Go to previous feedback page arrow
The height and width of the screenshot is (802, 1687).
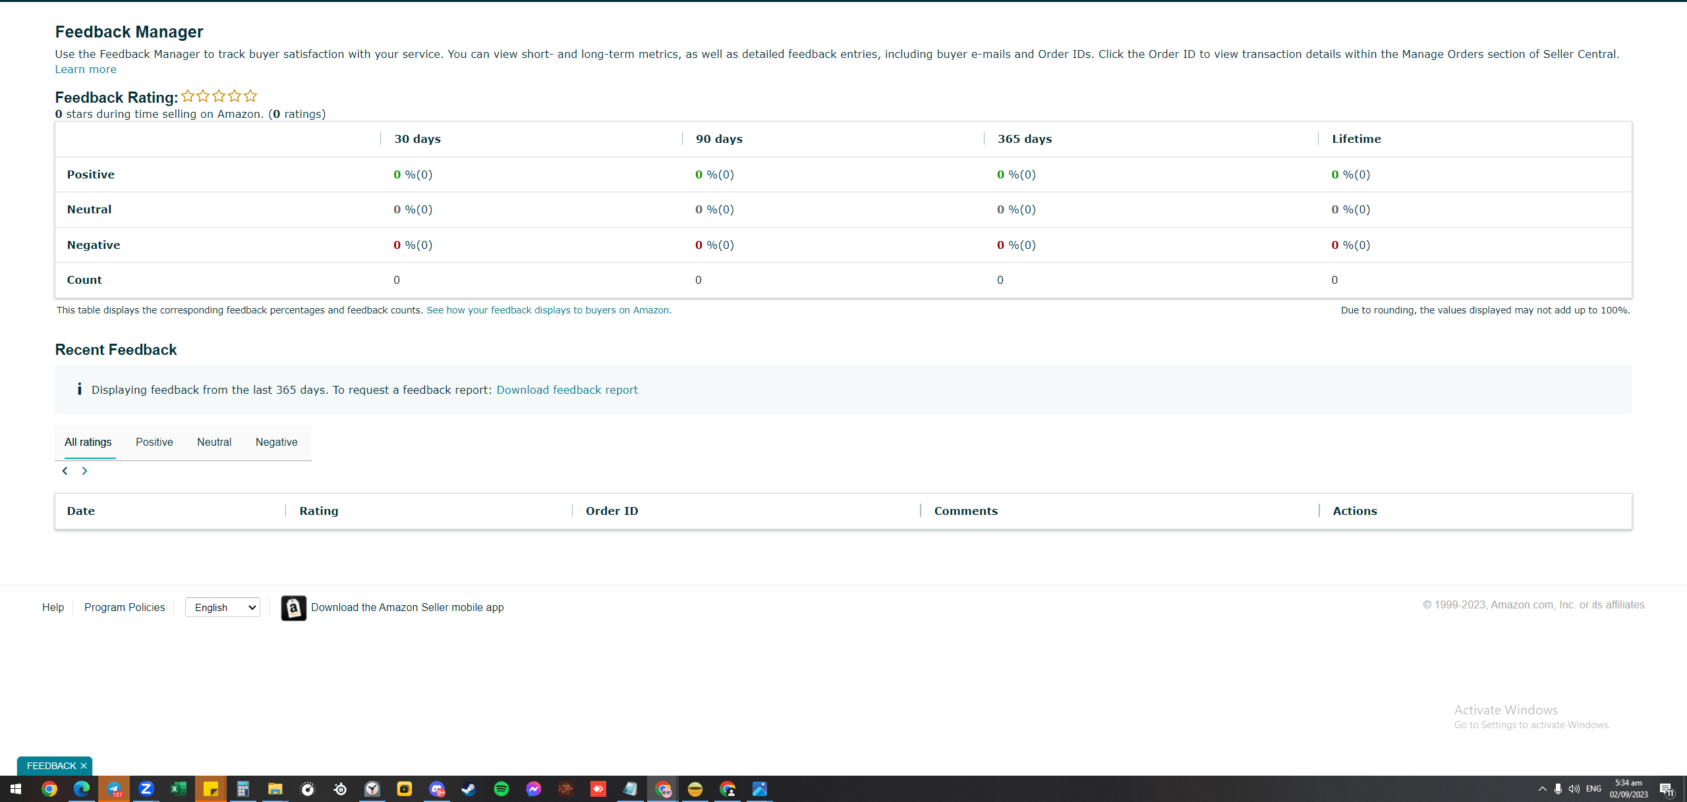pos(65,471)
